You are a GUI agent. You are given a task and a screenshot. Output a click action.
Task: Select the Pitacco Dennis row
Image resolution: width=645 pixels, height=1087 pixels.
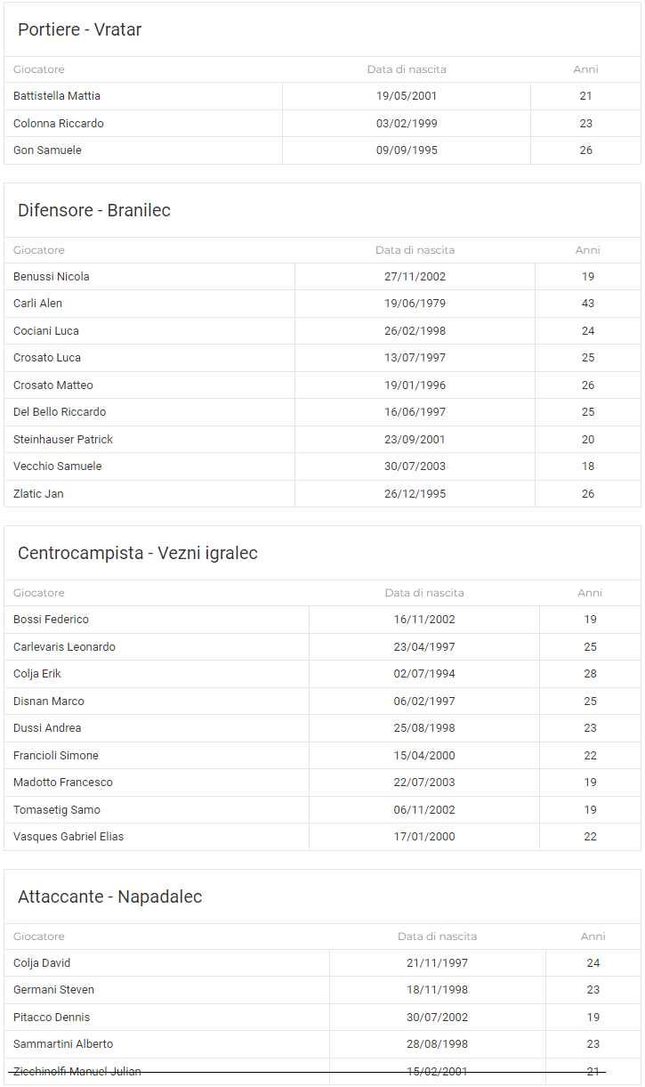[x=322, y=1018]
